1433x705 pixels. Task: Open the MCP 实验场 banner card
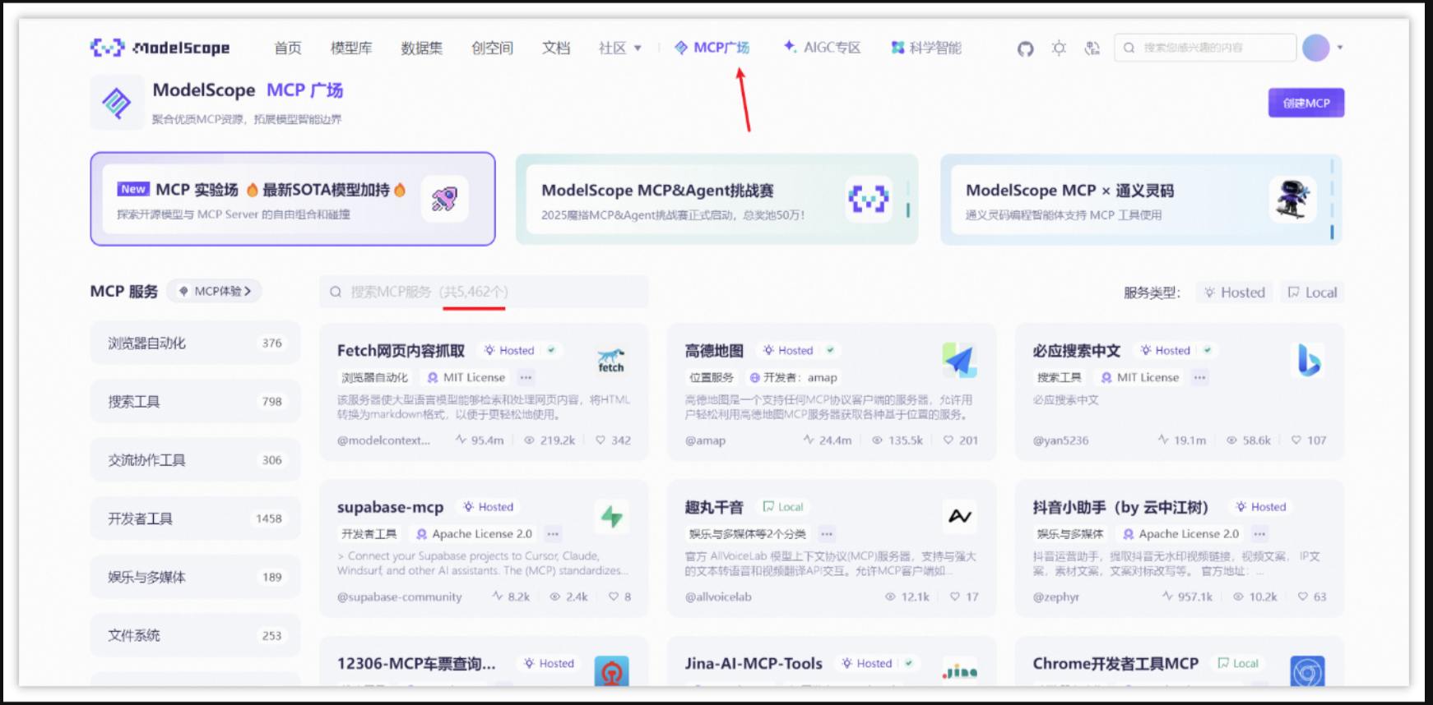(x=293, y=199)
